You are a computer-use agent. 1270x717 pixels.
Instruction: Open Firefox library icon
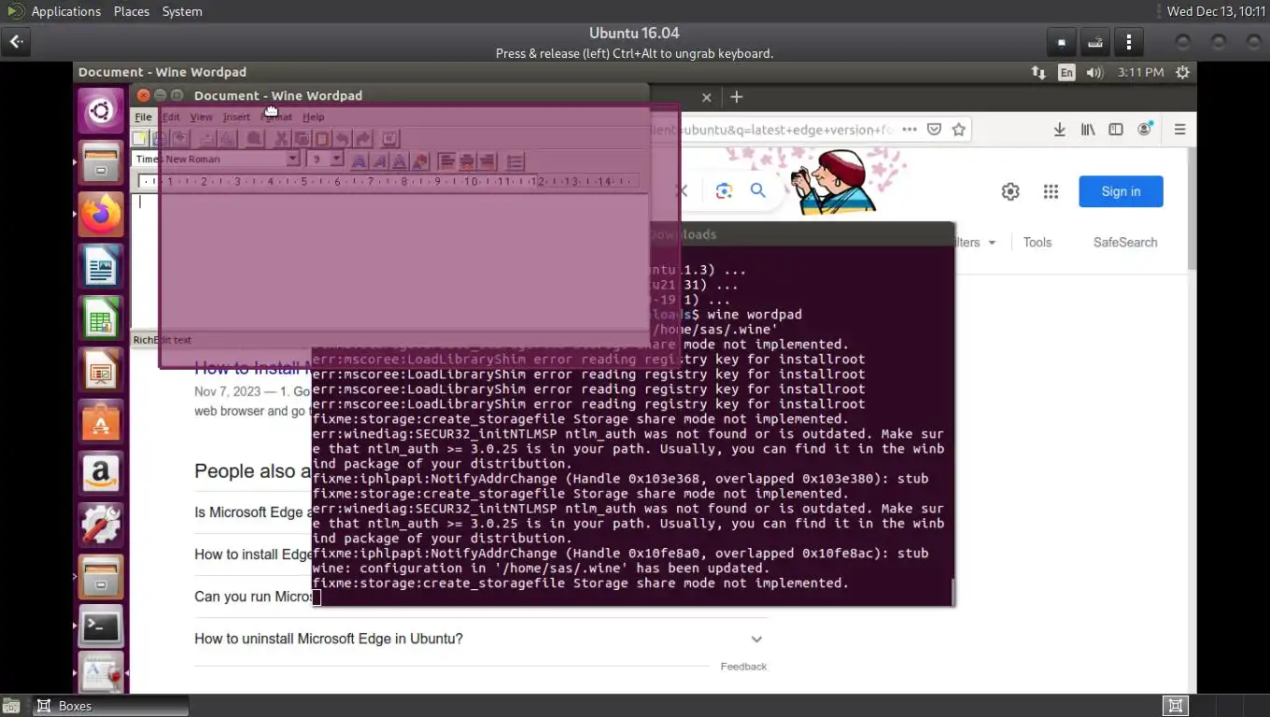(x=1088, y=130)
